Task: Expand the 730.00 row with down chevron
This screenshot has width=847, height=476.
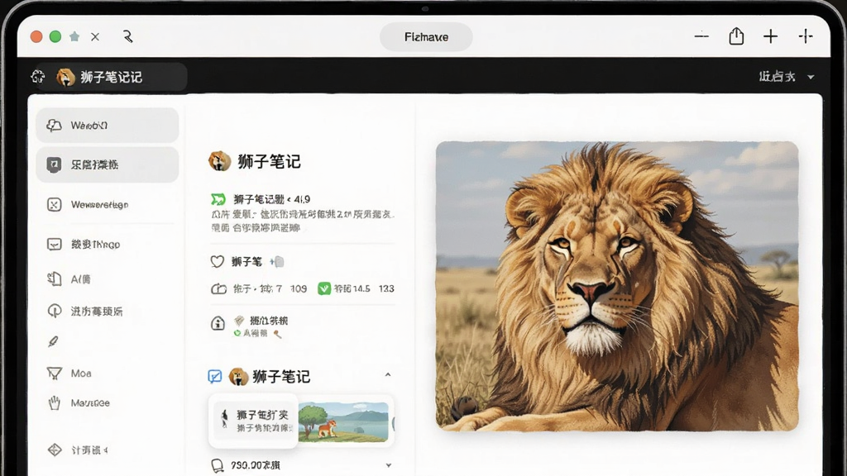Action: coord(389,465)
